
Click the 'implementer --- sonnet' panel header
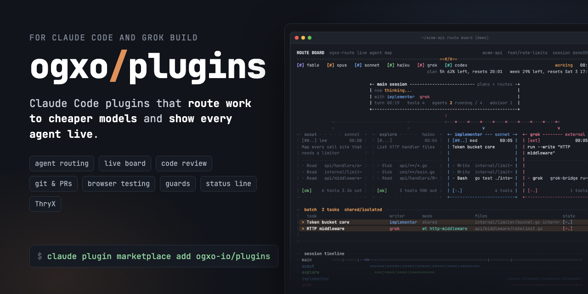coord(482,135)
